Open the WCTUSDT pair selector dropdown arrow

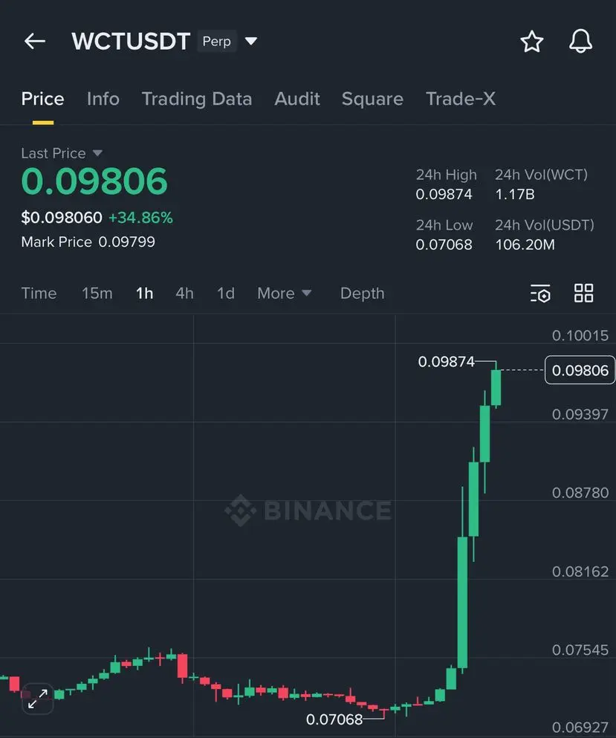coord(251,42)
